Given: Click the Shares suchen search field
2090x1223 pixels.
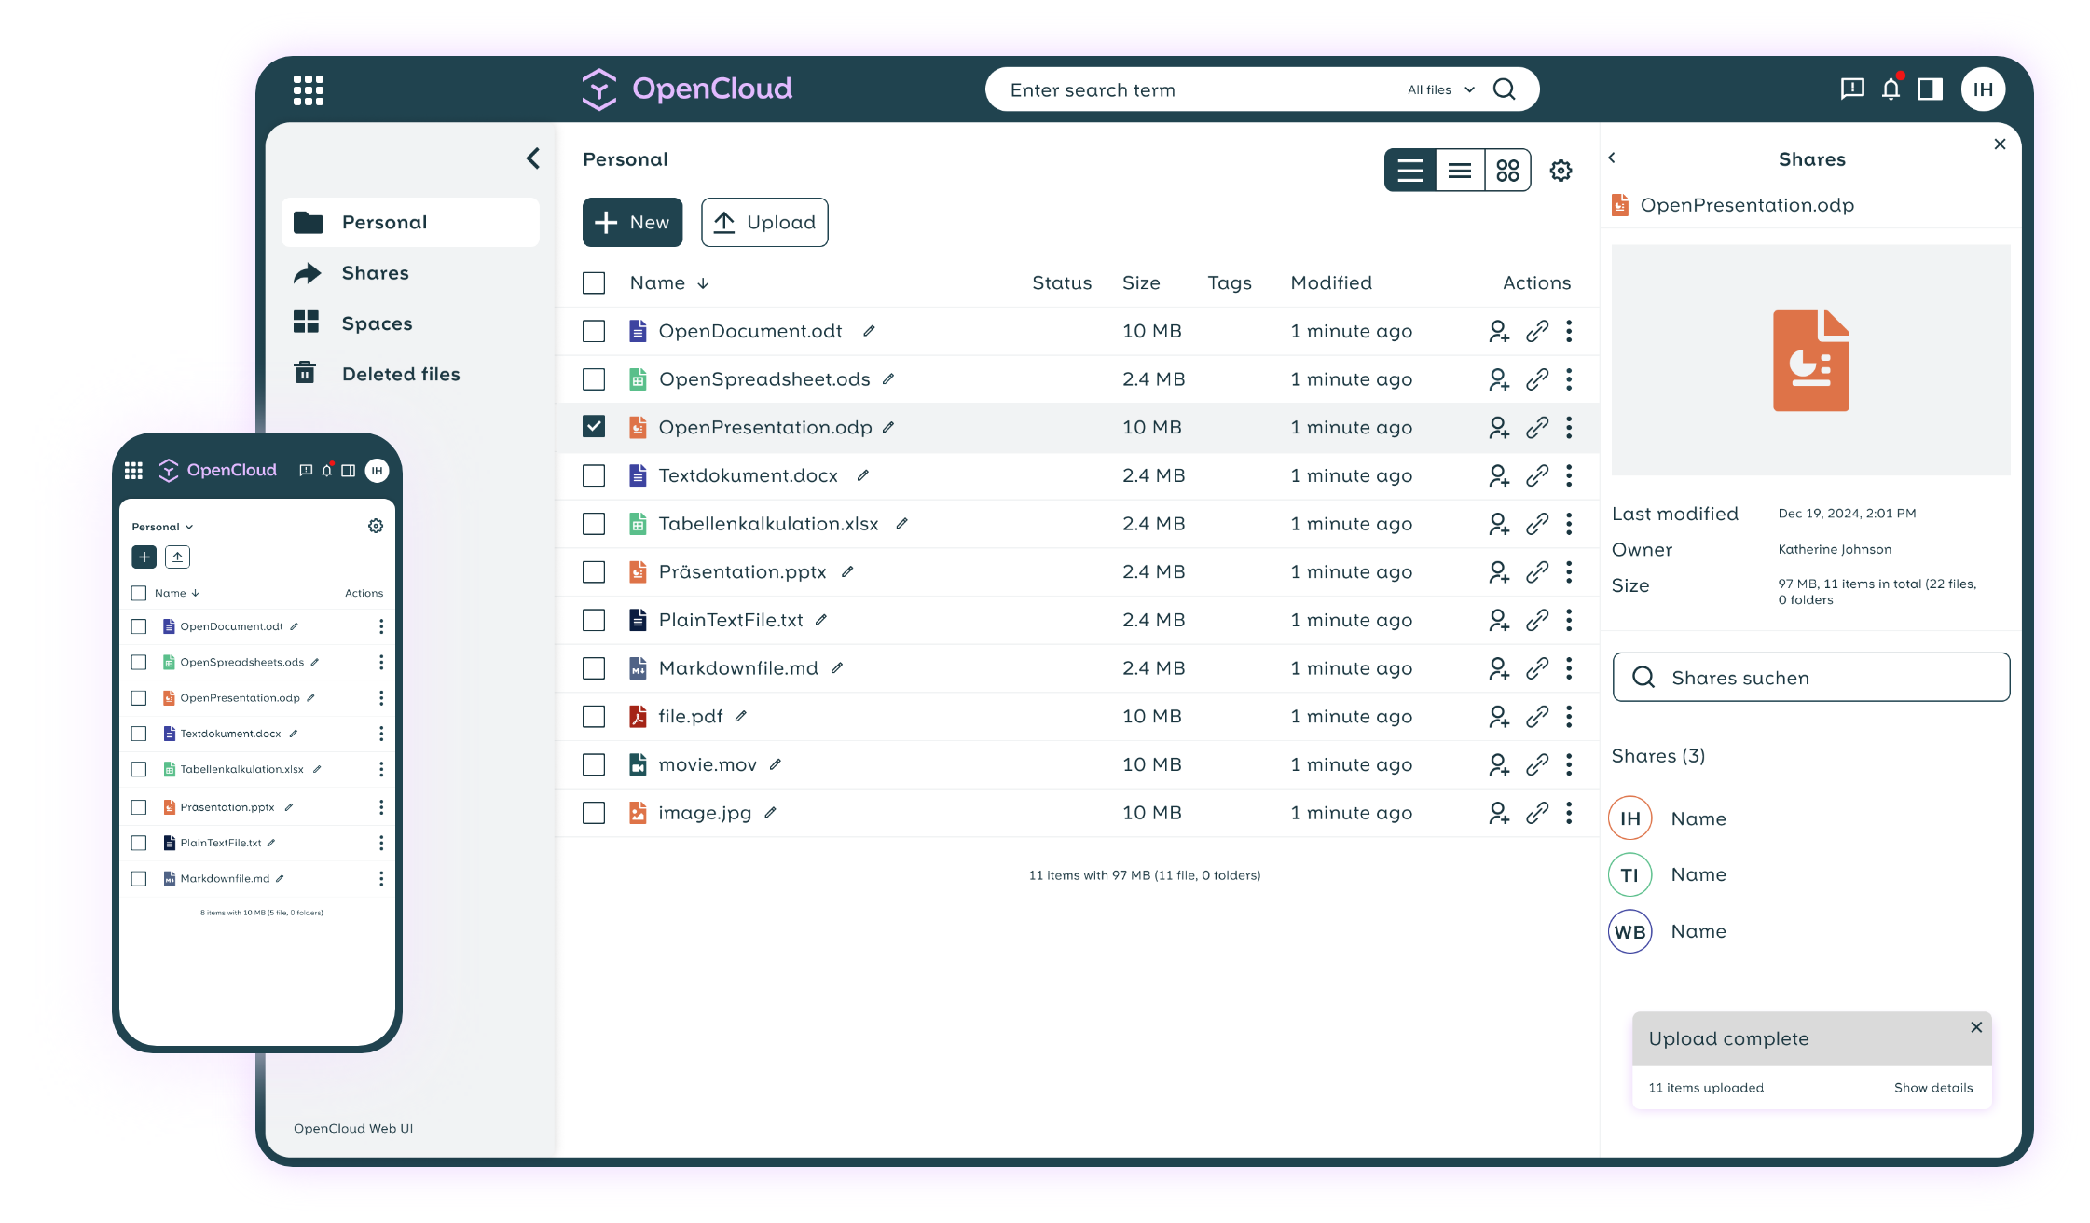Looking at the screenshot, I should (1811, 678).
